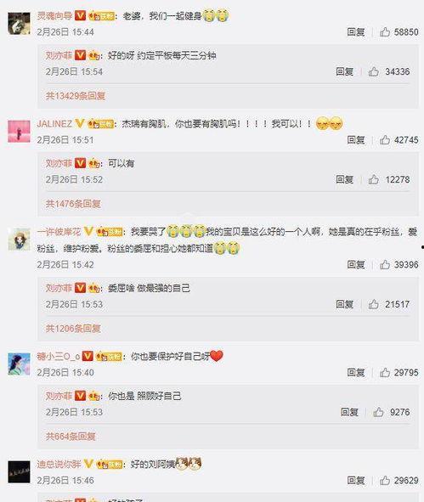Click thumbs-up next to 29629
This screenshot has width=424, height=502.
click(385, 480)
